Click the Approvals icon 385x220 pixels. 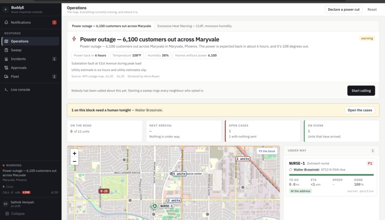[x=6, y=68]
